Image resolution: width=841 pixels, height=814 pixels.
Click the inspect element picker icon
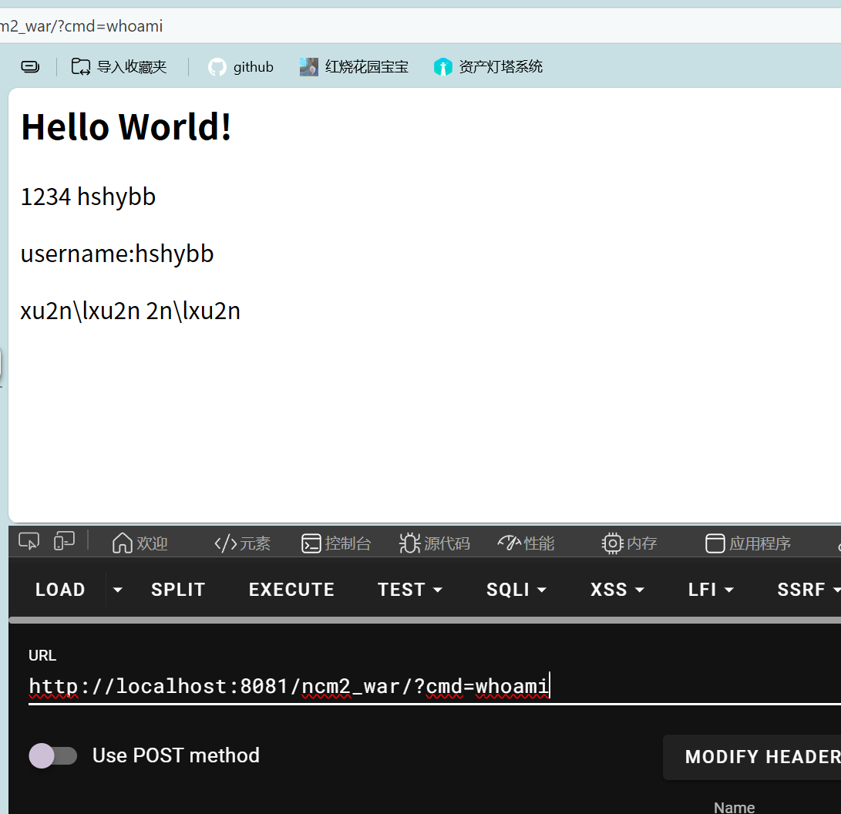point(29,541)
